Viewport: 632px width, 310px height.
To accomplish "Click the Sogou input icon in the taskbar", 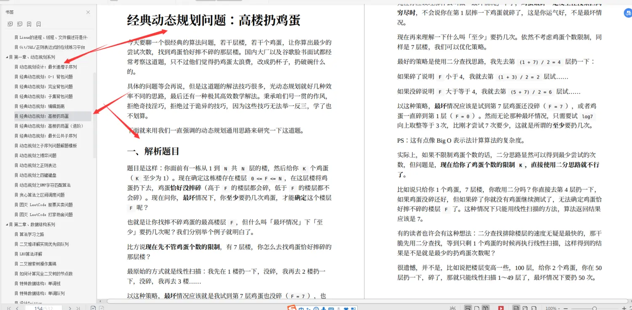I will [292, 307].
